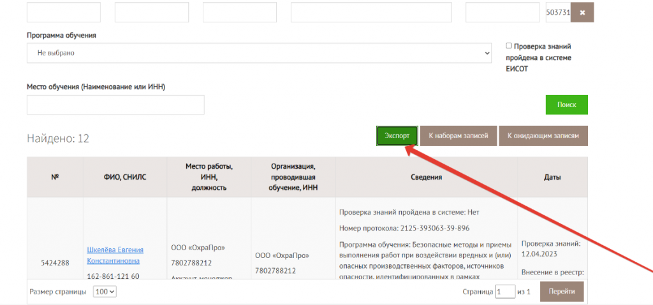Click the Перейти button

[x=562, y=292]
